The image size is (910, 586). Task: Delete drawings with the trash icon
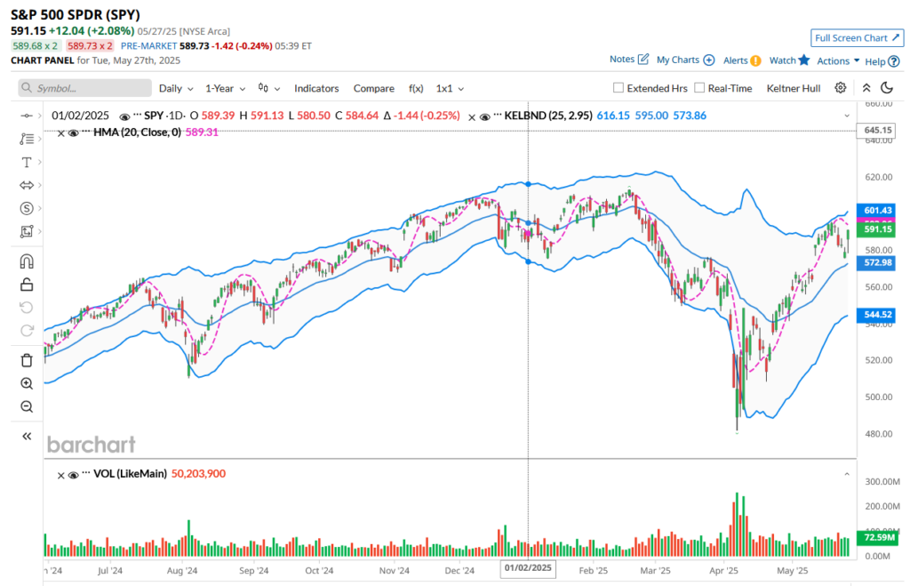27,360
